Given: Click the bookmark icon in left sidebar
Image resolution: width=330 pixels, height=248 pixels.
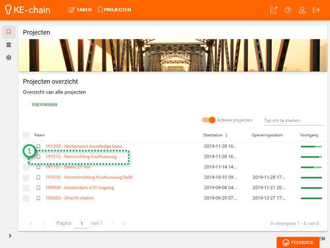Looking at the screenshot, I should pos(9,32).
